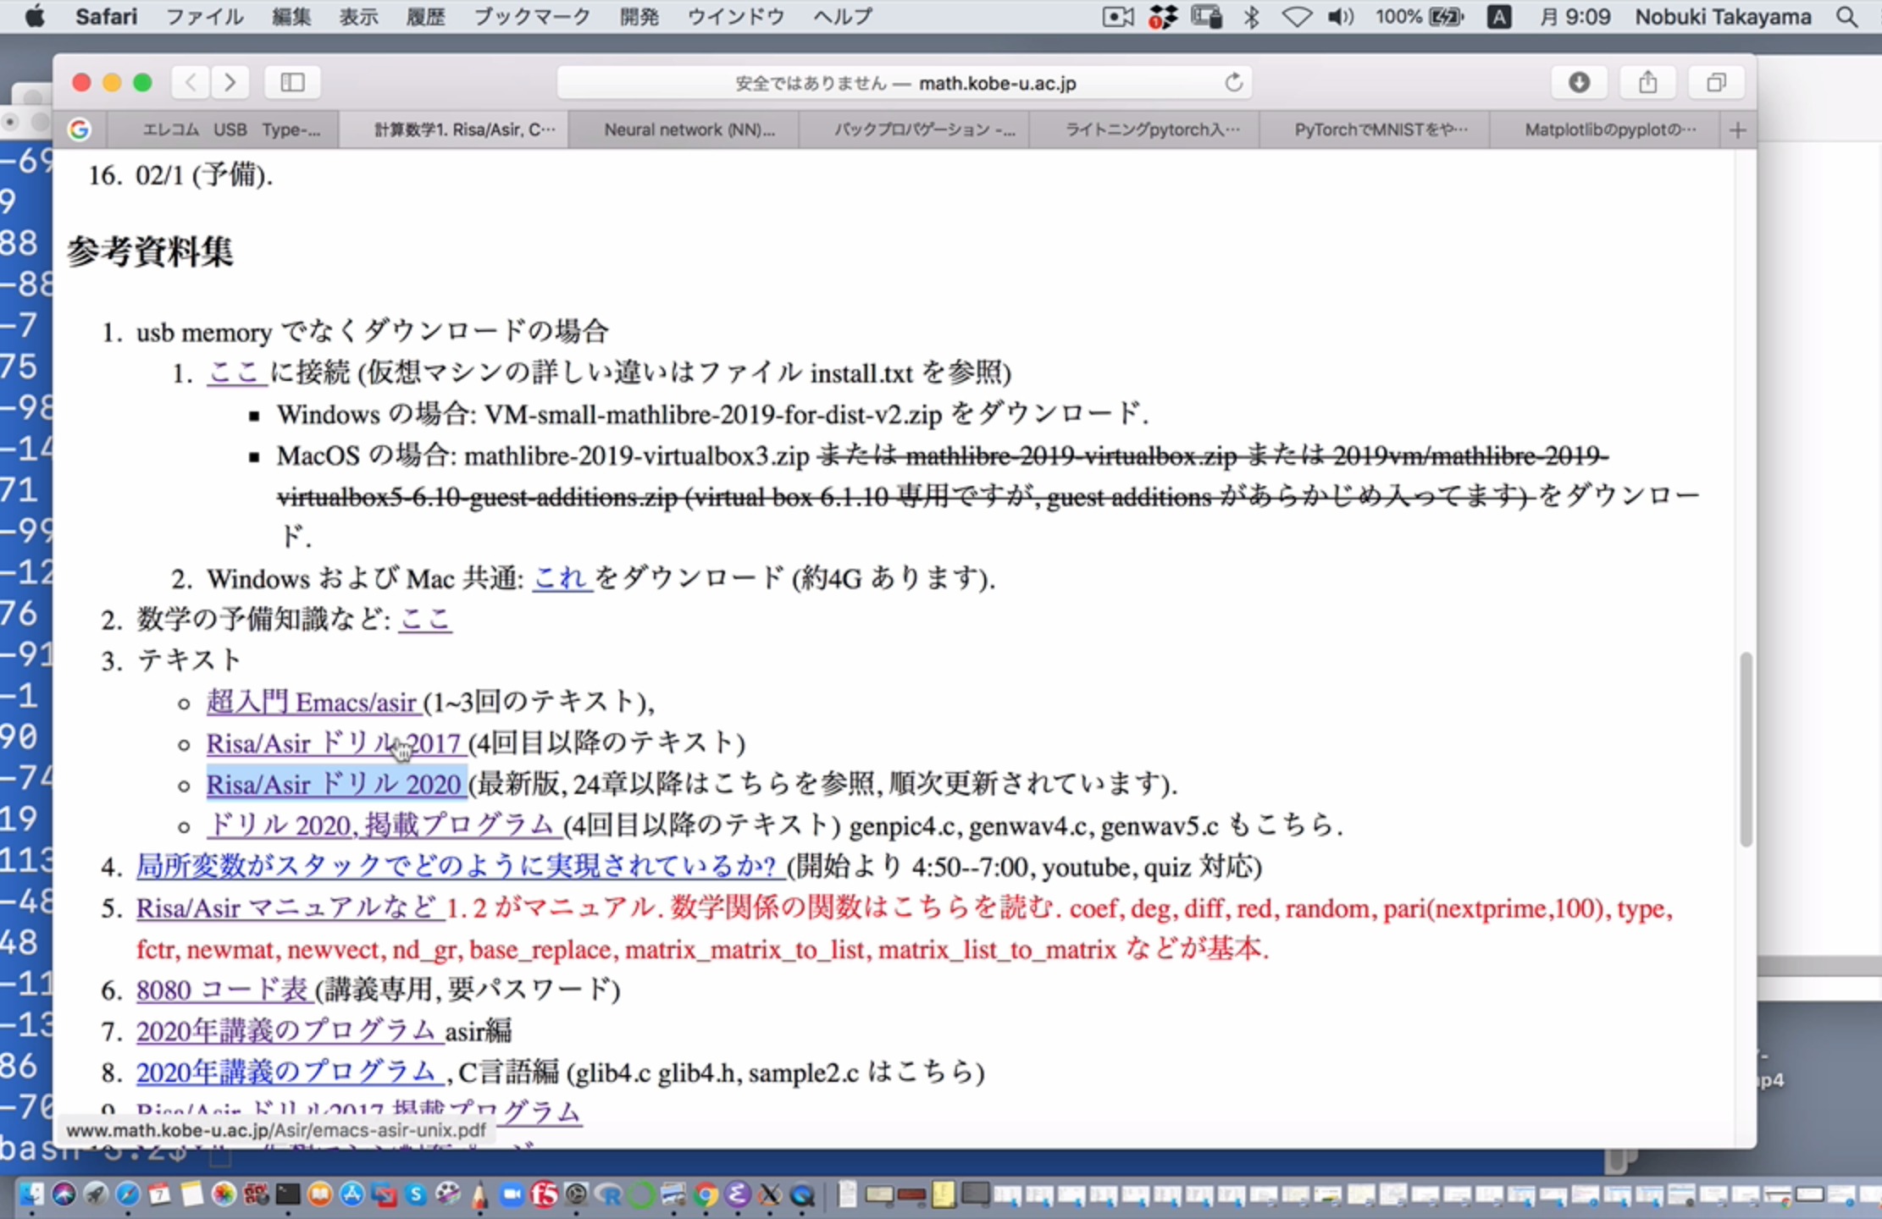Click the screen recording camera menu icon

1117,16
